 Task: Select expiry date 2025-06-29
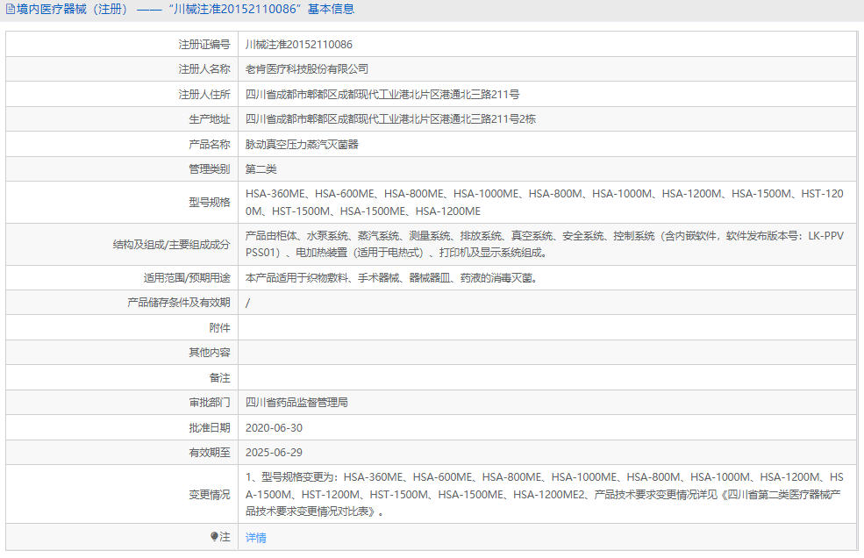(274, 452)
